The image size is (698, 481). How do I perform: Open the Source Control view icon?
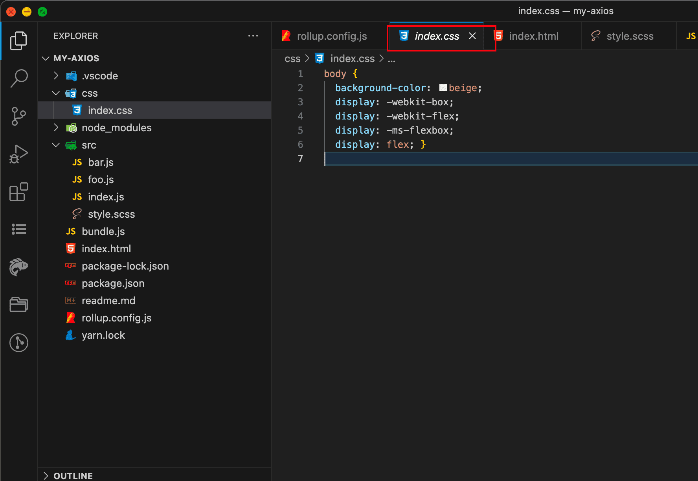[18, 116]
